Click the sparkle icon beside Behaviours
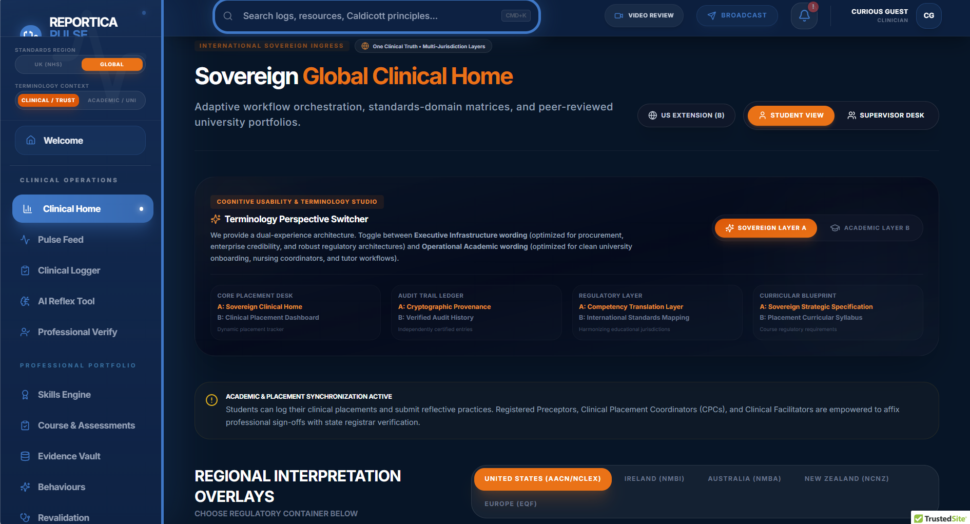 click(x=25, y=487)
